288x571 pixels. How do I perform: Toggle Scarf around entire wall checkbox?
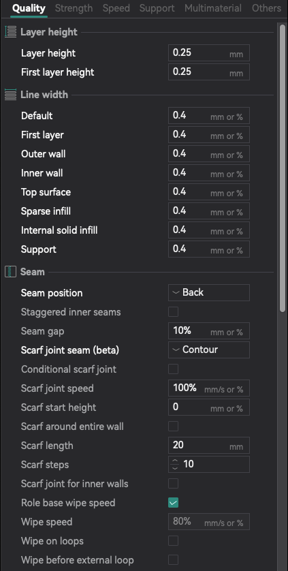pyautogui.click(x=174, y=426)
